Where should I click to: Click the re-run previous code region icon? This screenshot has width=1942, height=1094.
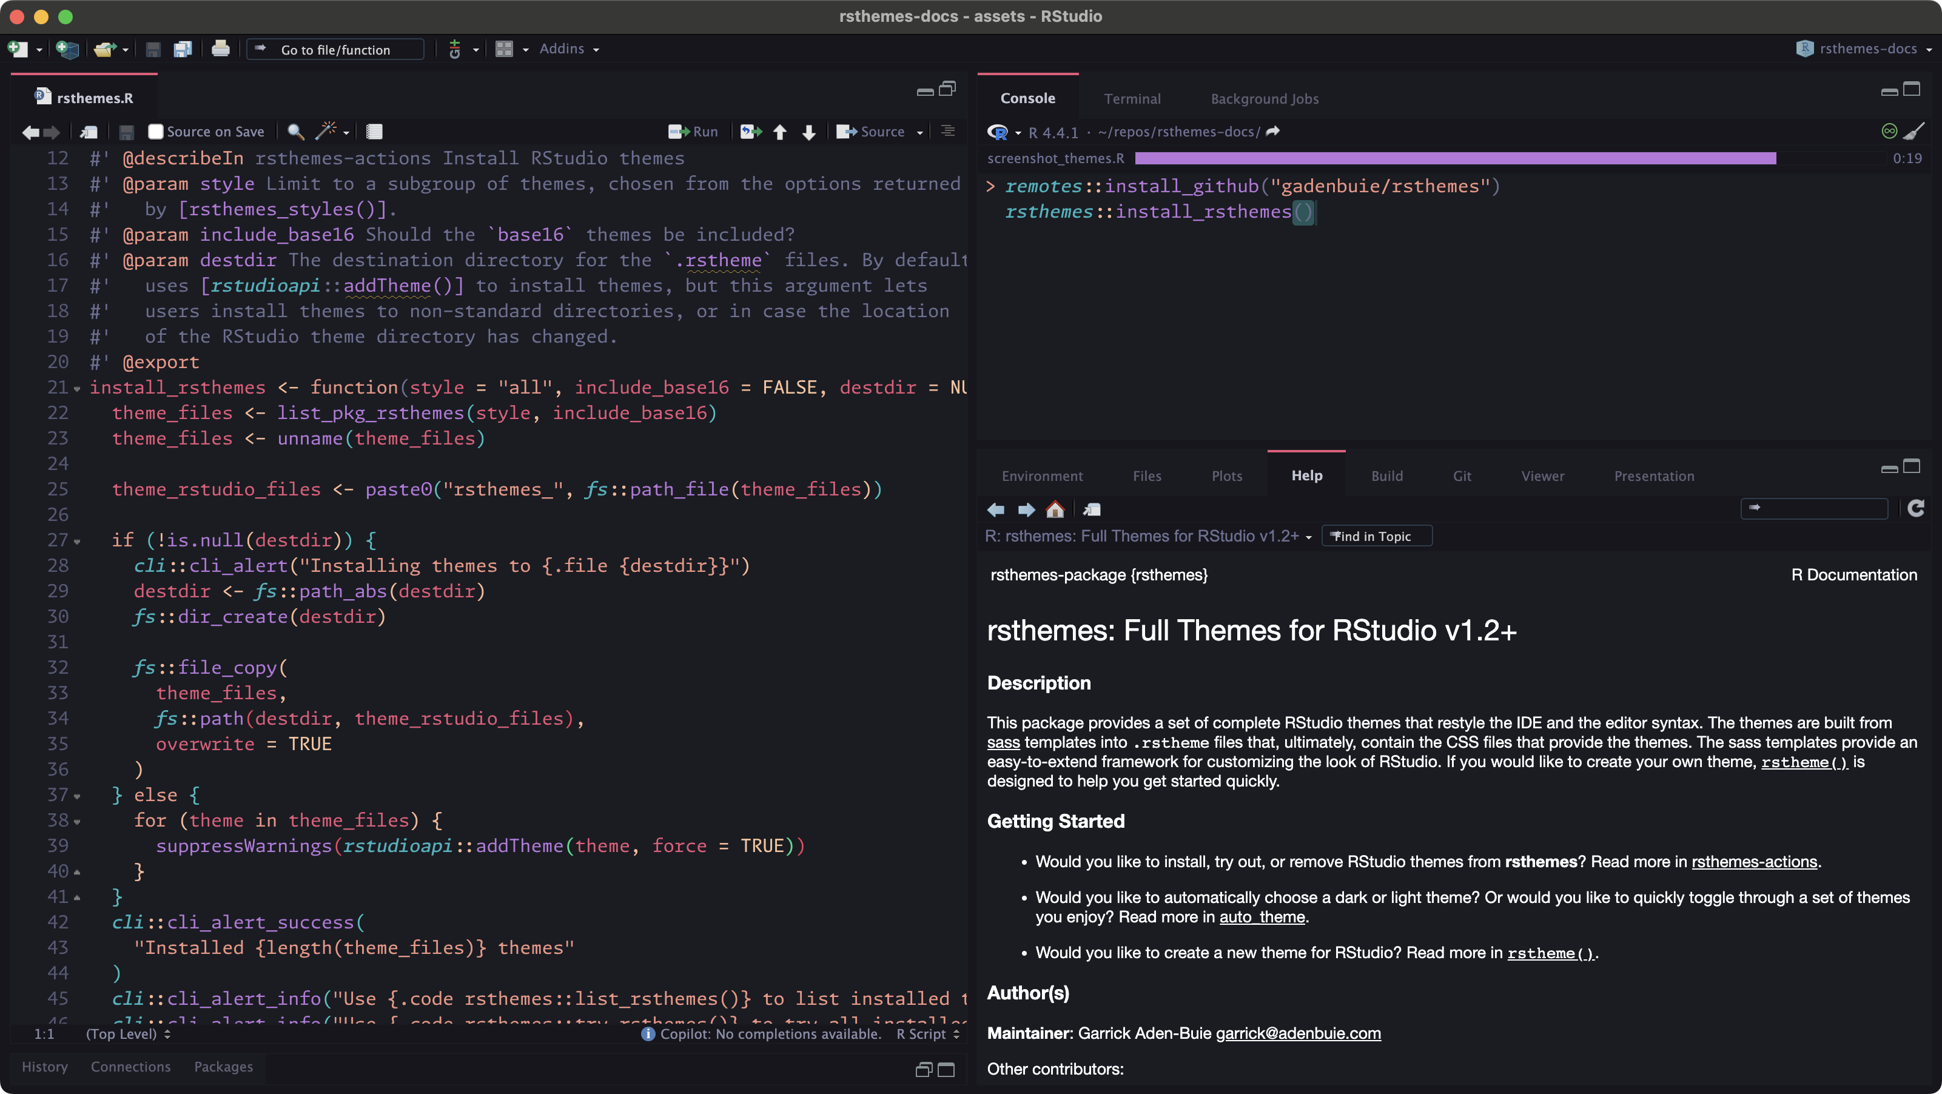pyautogui.click(x=750, y=132)
